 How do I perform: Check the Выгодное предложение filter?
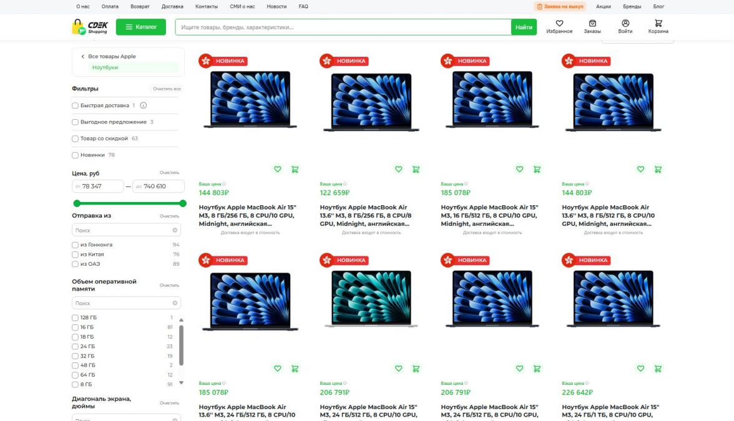[75, 122]
